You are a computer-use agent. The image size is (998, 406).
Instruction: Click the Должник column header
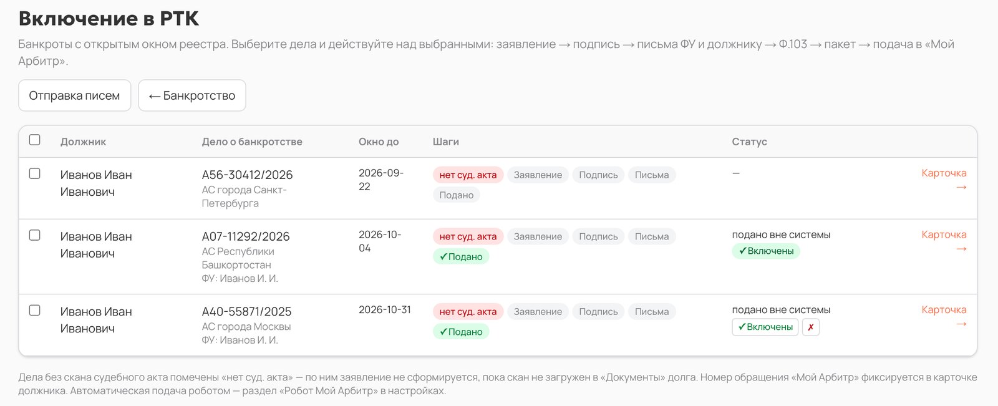83,142
